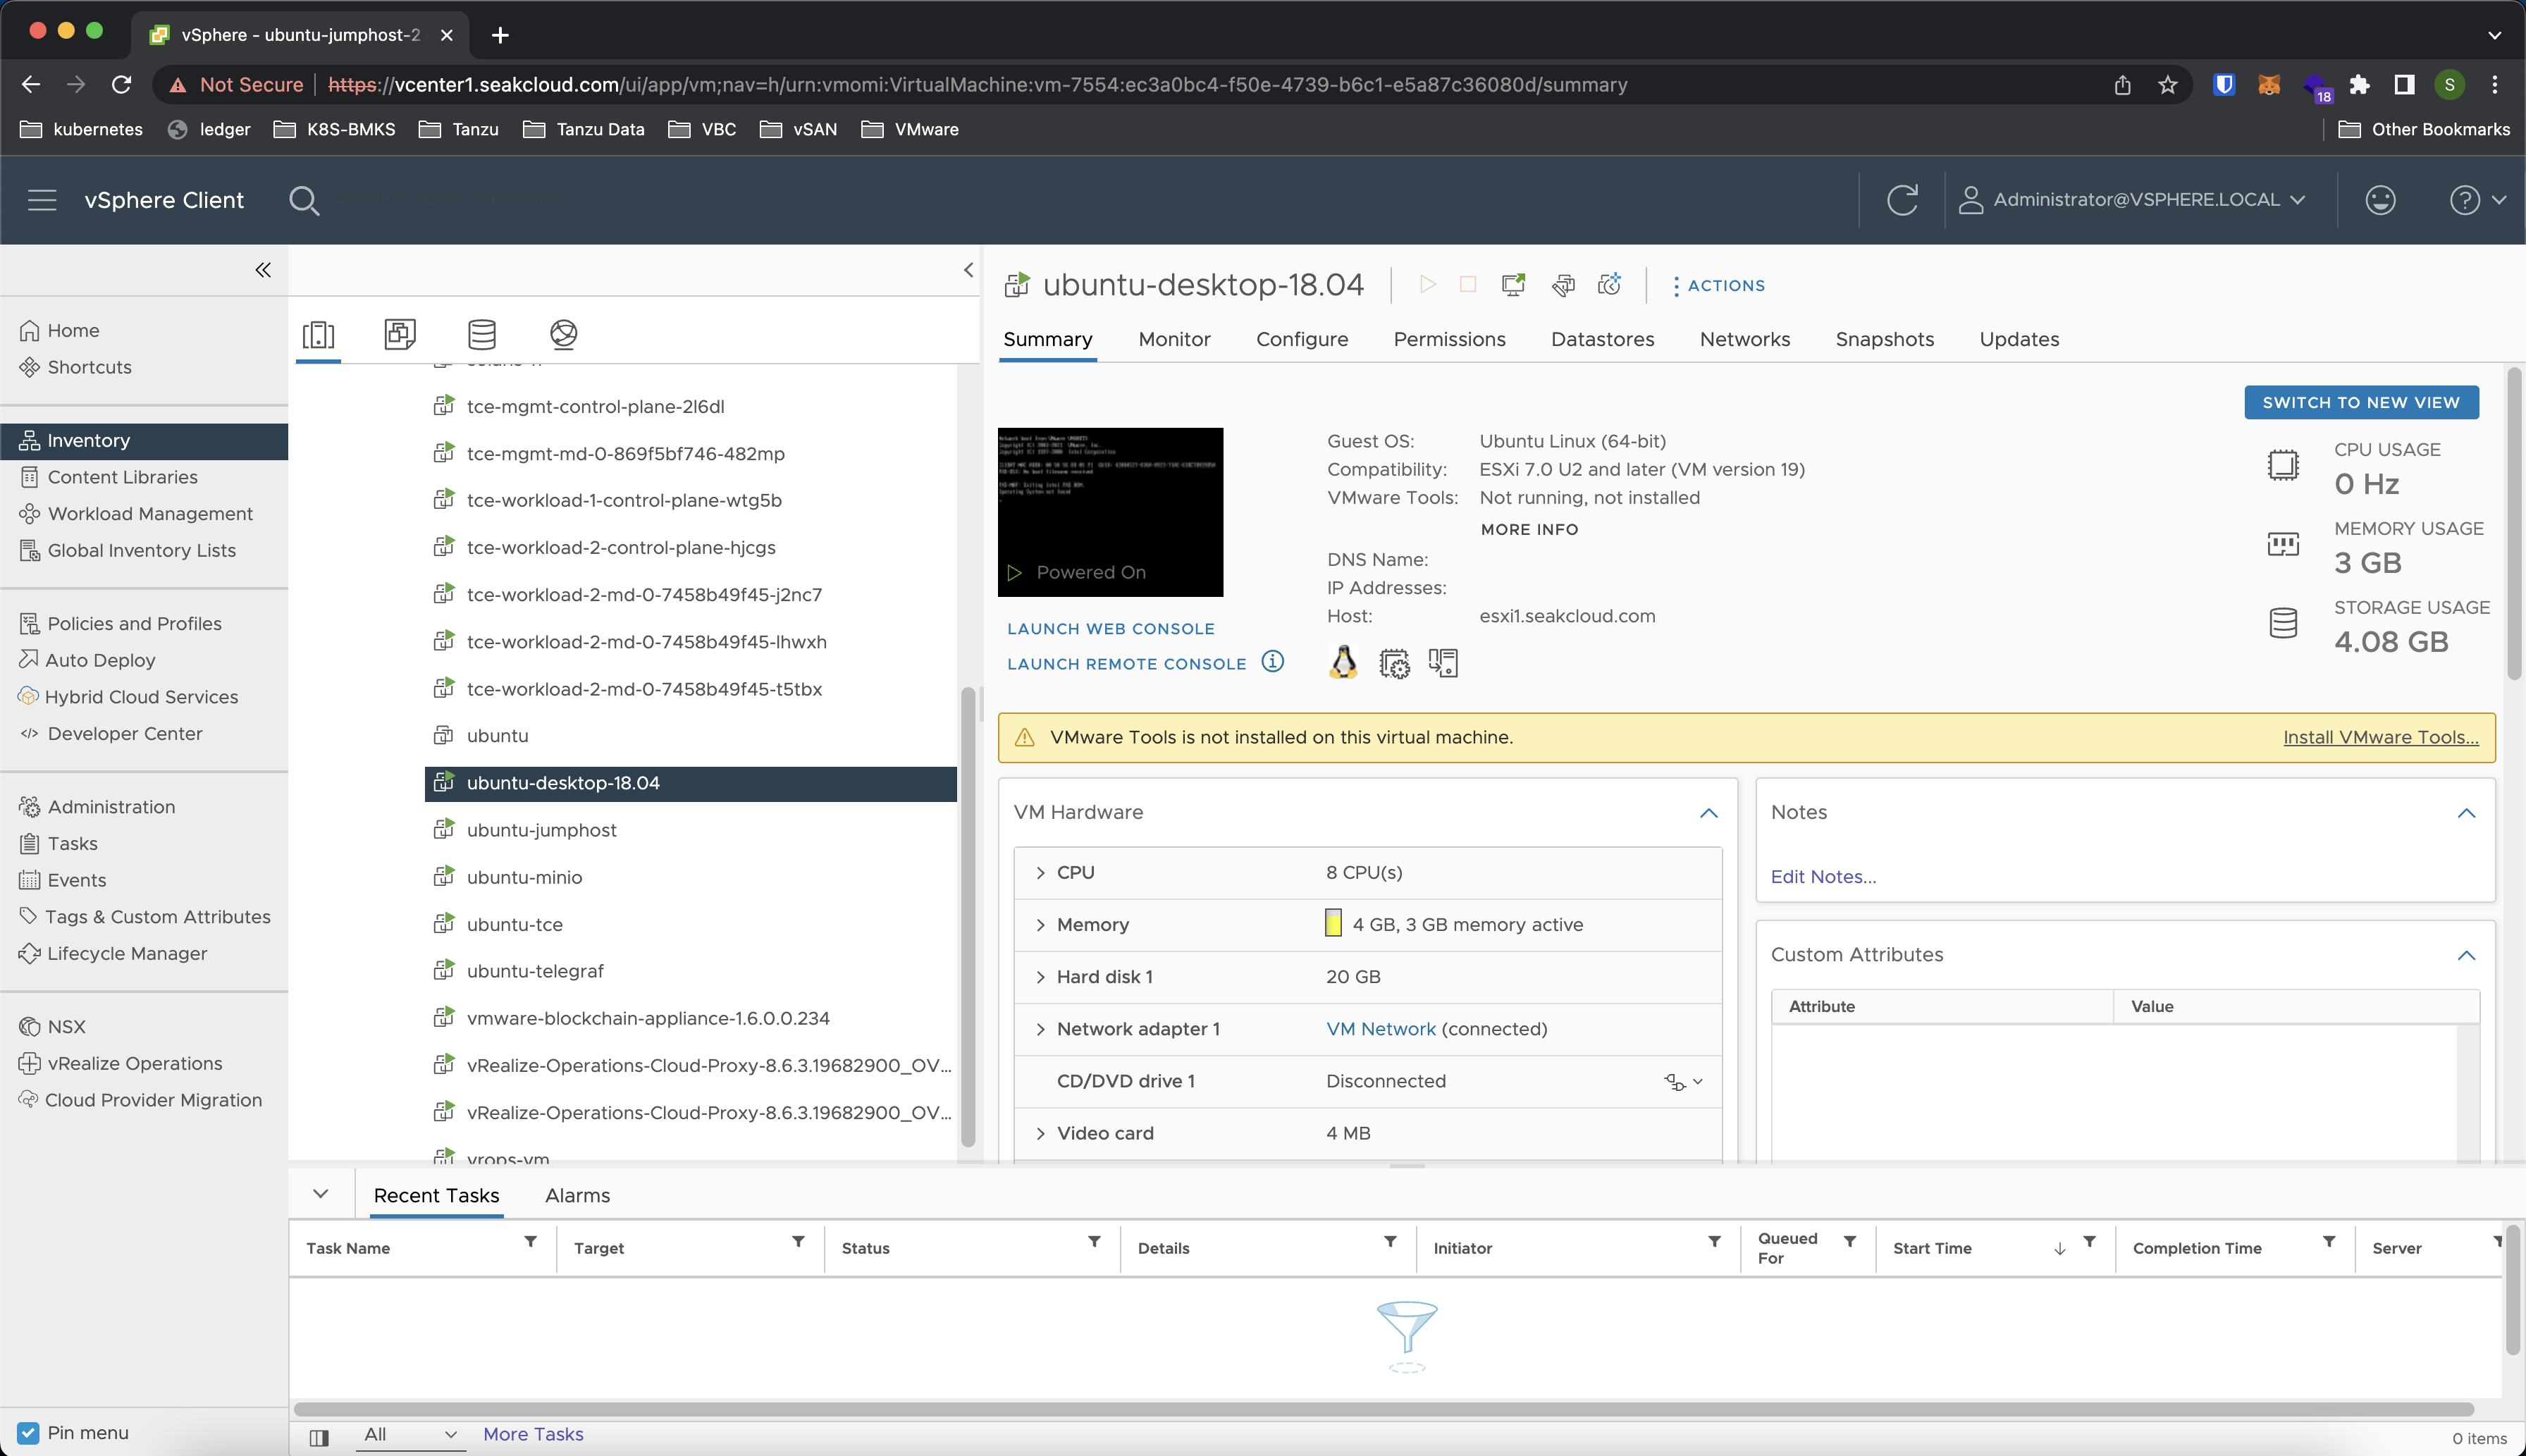Open the Datastores tab
Image resolution: width=2526 pixels, height=1456 pixels.
tap(1602, 339)
